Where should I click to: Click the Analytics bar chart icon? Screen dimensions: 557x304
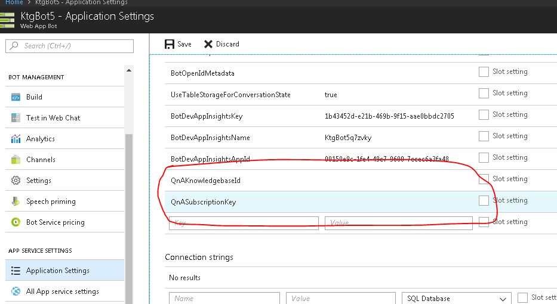(16, 139)
